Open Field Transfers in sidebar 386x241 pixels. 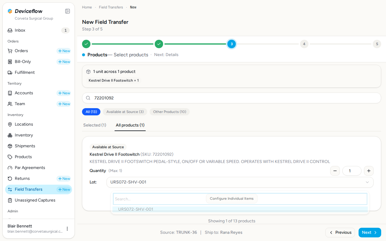click(39, 189)
